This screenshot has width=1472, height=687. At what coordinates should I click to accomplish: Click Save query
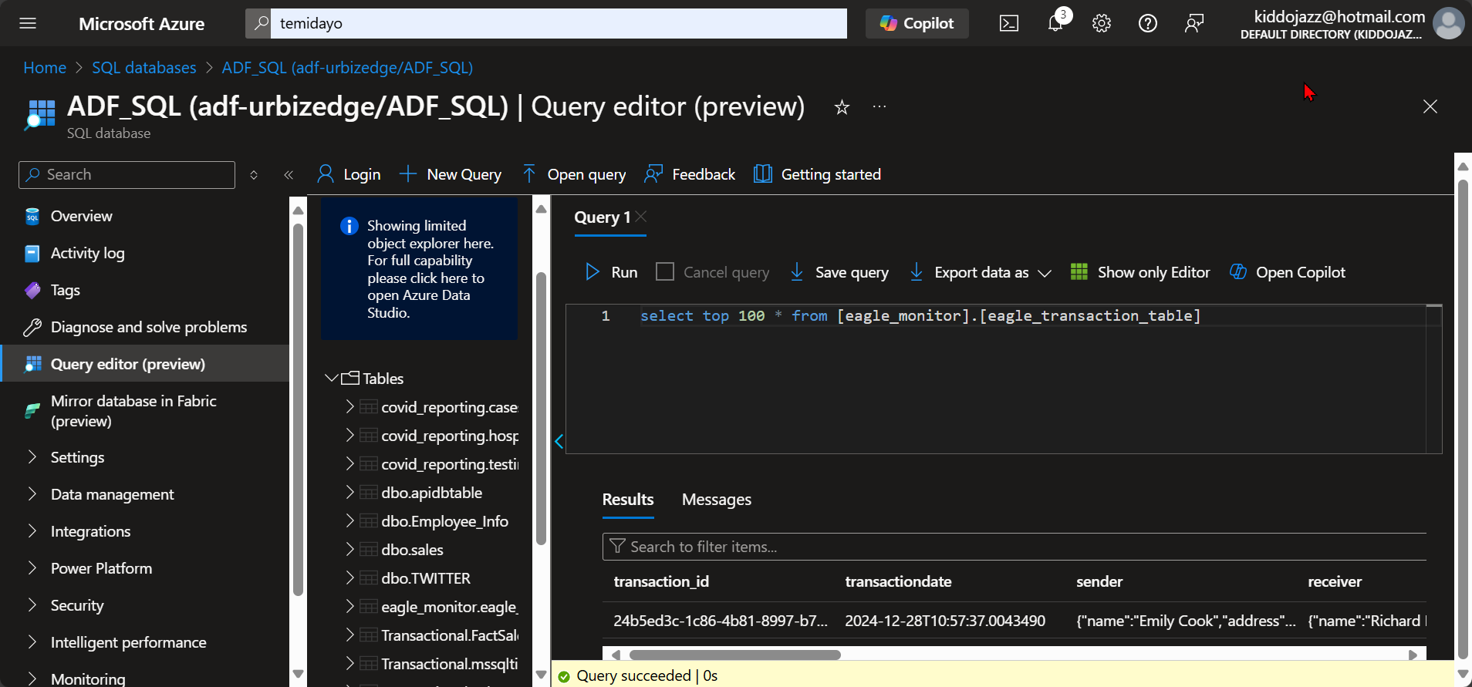pos(839,272)
